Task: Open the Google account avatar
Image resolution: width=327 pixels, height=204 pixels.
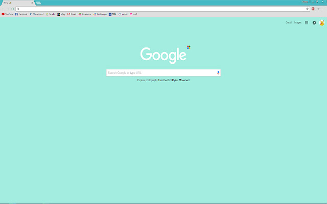Action: tap(322, 22)
